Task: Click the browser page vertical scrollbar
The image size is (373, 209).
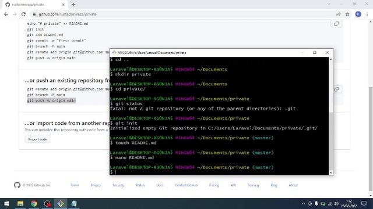Action: (x=371, y=139)
